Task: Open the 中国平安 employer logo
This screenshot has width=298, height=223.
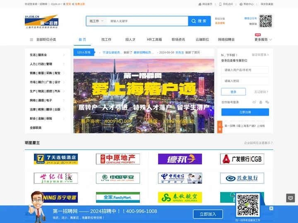Action: 118,178
